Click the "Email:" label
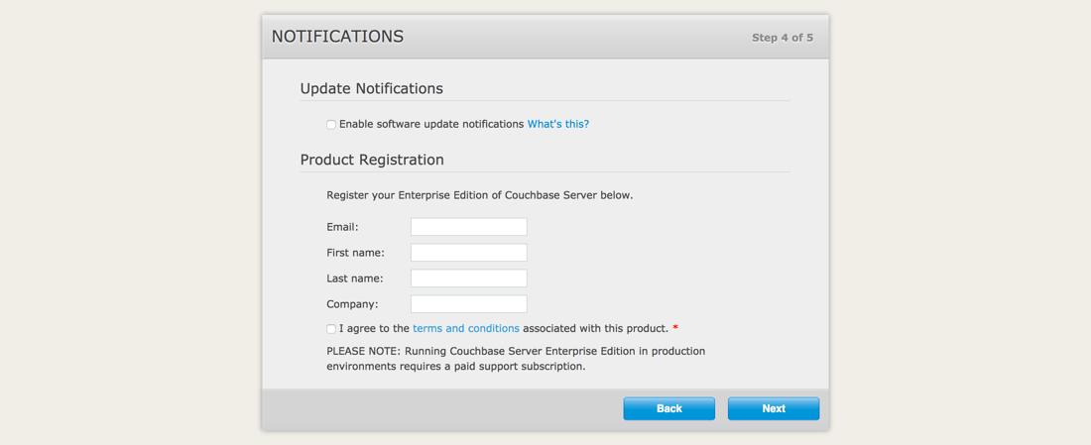The width and height of the screenshot is (1091, 445). (342, 227)
